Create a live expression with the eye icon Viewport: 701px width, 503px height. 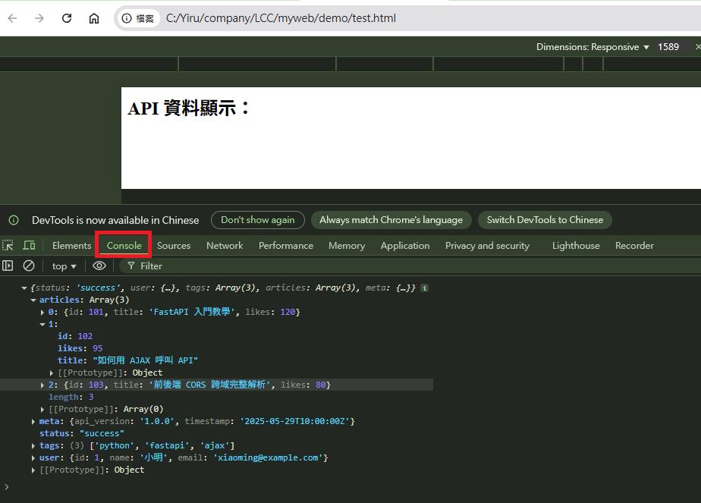99,266
